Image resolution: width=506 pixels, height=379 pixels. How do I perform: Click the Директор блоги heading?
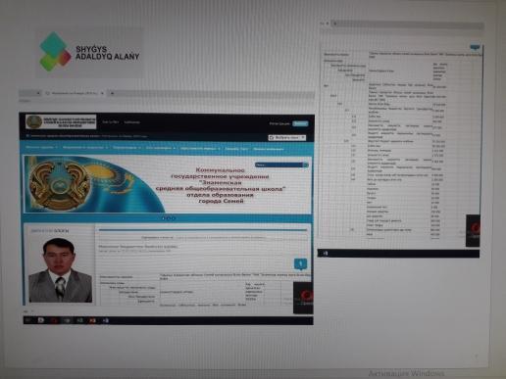[50, 230]
